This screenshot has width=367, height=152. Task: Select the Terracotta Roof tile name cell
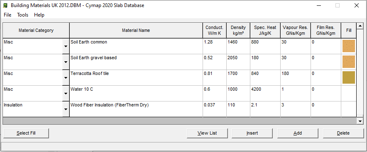[136, 77]
